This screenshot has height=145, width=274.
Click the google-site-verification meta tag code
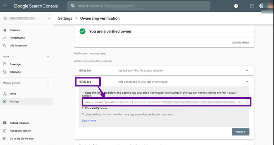click(x=163, y=102)
